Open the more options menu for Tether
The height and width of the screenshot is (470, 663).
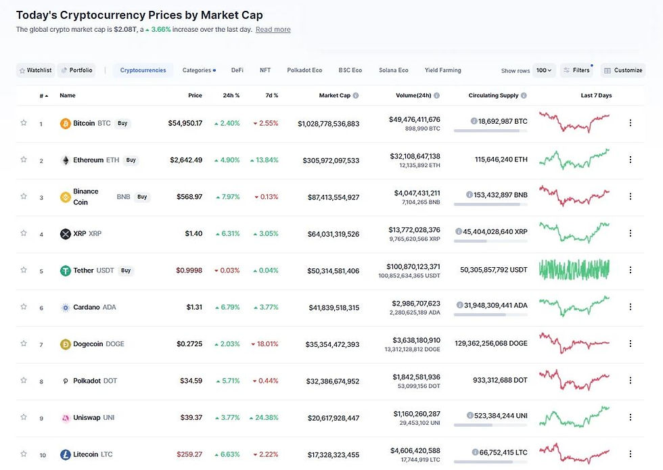coord(630,270)
